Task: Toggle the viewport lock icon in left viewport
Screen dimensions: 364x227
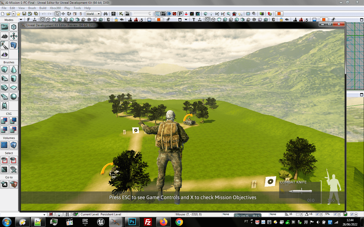Action: [x=116, y=20]
